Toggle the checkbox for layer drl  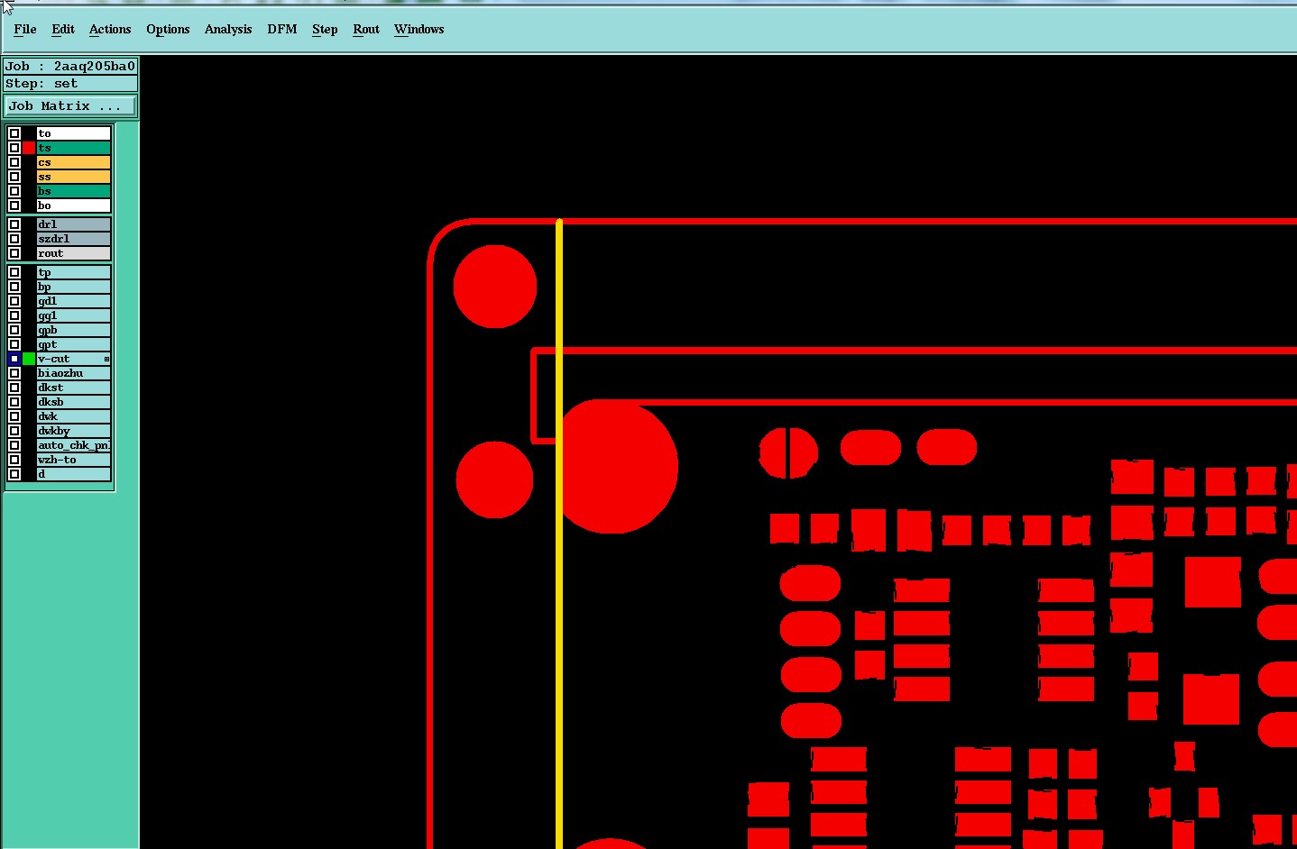[x=14, y=224]
